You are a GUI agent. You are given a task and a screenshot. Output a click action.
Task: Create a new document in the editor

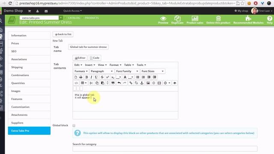click(x=76, y=77)
